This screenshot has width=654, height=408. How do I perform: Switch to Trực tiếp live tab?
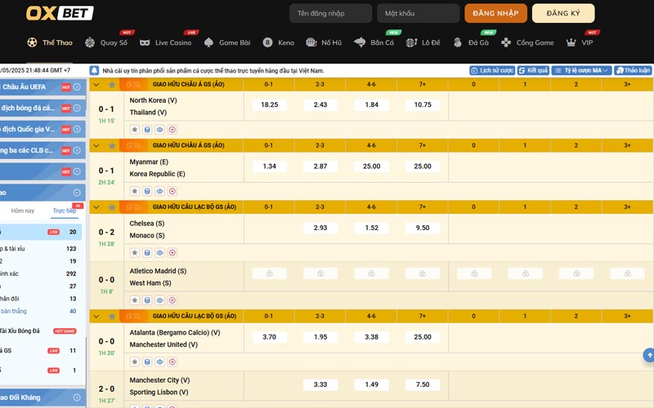65,211
